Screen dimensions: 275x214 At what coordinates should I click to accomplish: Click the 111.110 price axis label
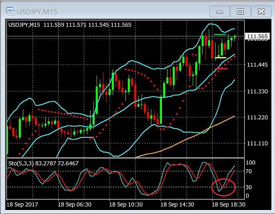[257, 143]
